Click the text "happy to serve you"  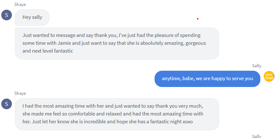(x=232, y=79)
